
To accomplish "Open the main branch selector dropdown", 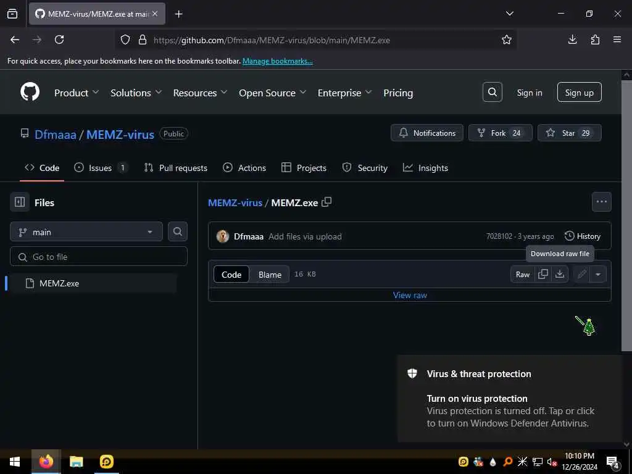I will pos(86,232).
